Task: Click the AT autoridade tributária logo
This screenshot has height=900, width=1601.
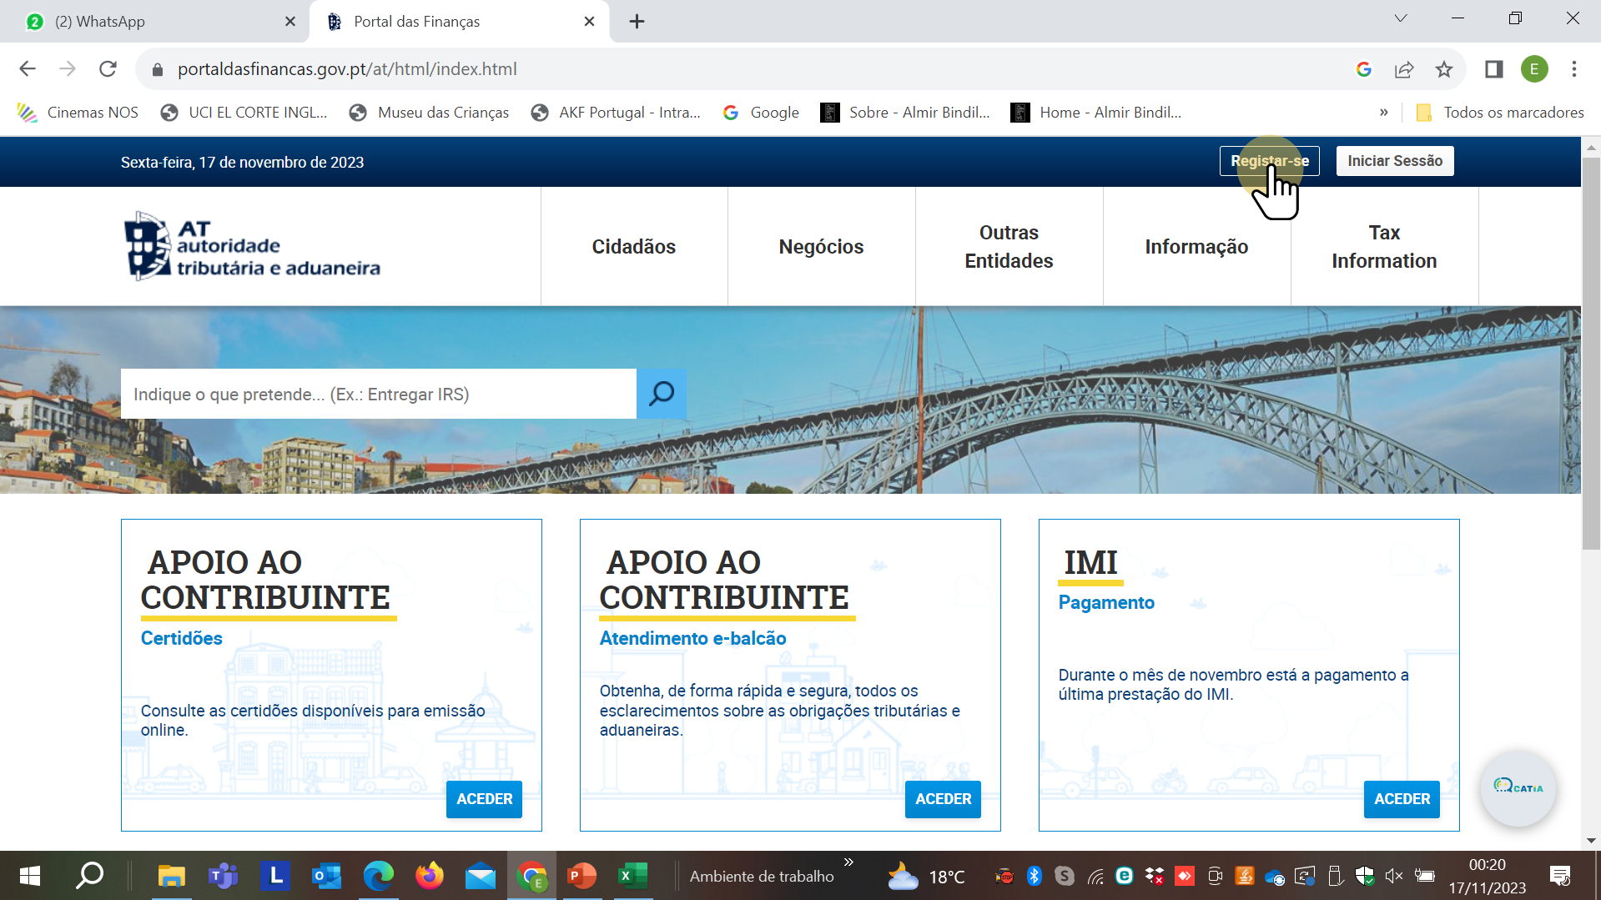Action: pos(252,246)
